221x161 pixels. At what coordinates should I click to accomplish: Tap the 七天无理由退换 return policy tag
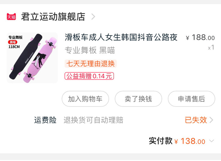(91, 64)
